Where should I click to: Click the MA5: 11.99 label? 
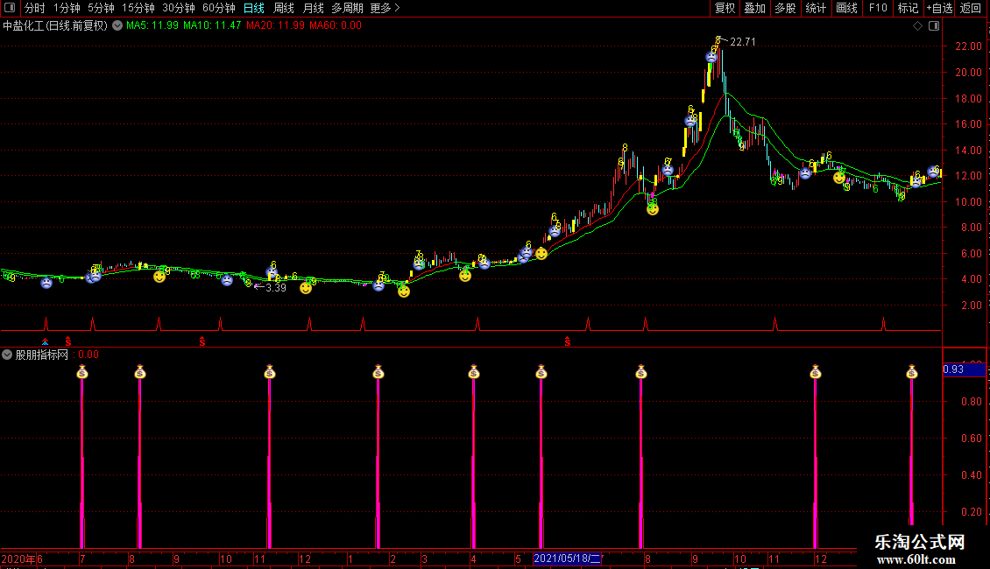tap(152, 26)
